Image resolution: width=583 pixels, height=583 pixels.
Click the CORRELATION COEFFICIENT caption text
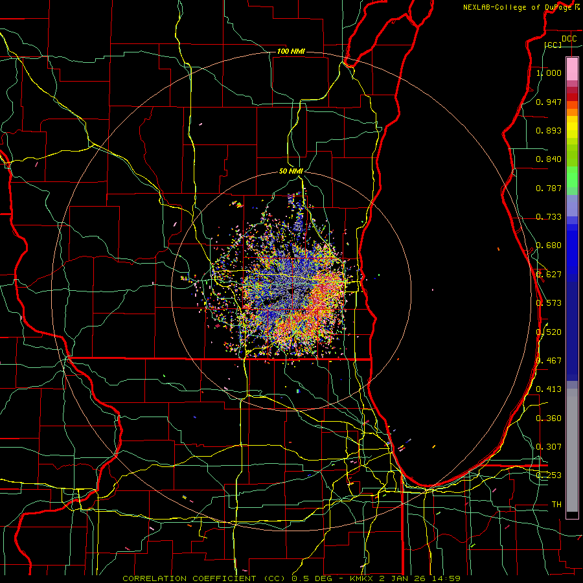189,578
